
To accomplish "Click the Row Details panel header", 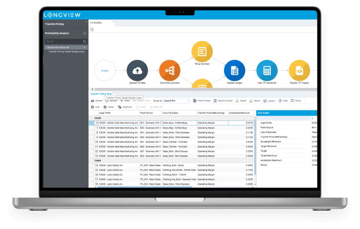I will coord(286,113).
